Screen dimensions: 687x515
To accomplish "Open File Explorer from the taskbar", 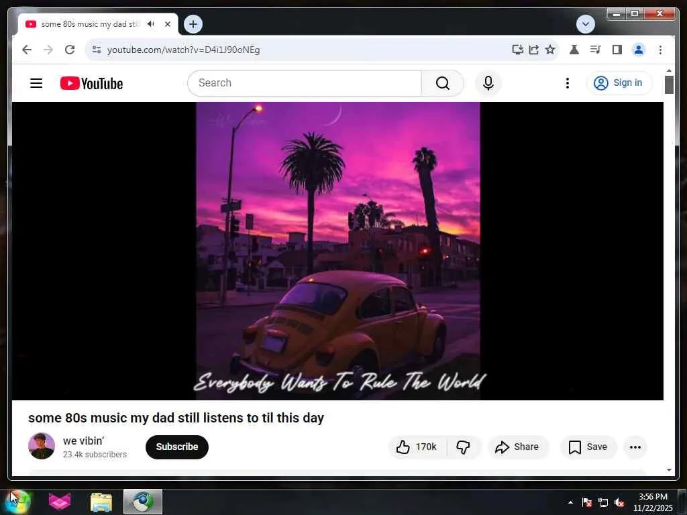I will coord(101,502).
